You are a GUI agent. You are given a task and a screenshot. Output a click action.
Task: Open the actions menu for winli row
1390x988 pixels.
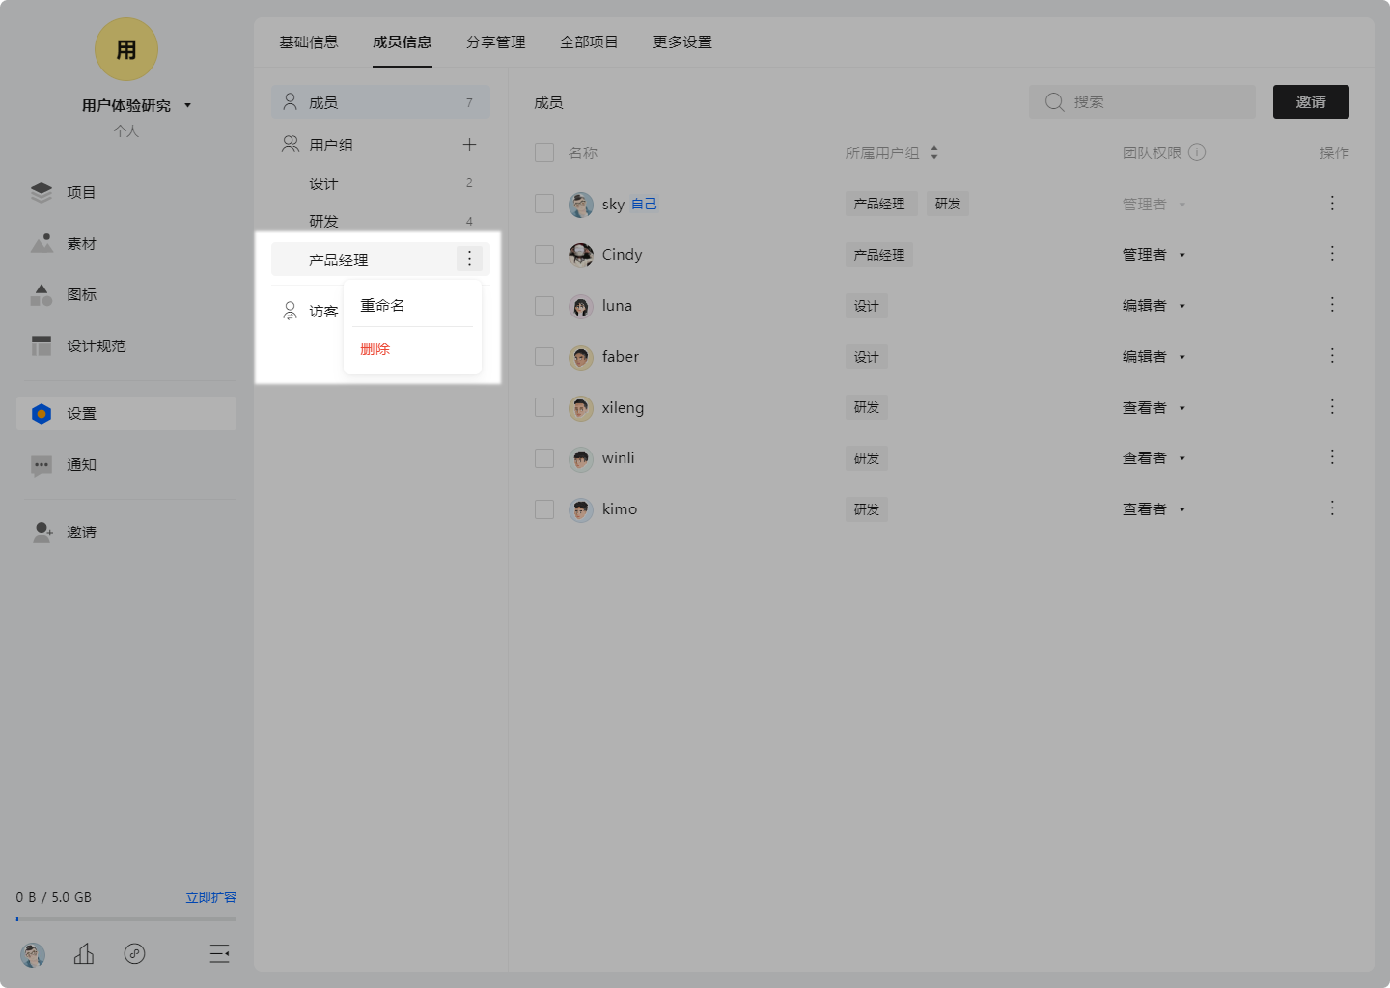(1332, 456)
